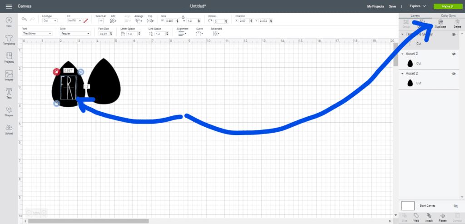465x224 pixels.
Task: Click the Blank Canvas color swatch
Action: tap(408, 206)
